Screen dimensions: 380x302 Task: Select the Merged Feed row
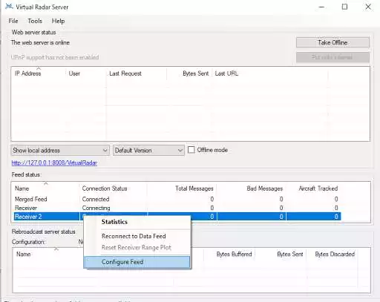coord(177,199)
